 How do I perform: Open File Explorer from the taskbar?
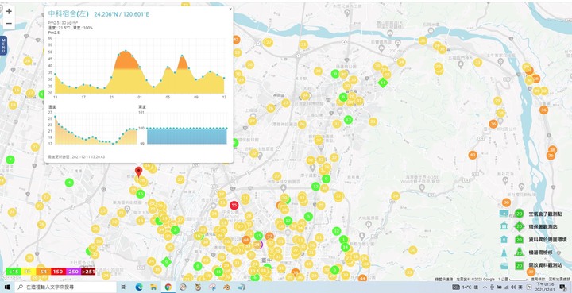[153, 287]
